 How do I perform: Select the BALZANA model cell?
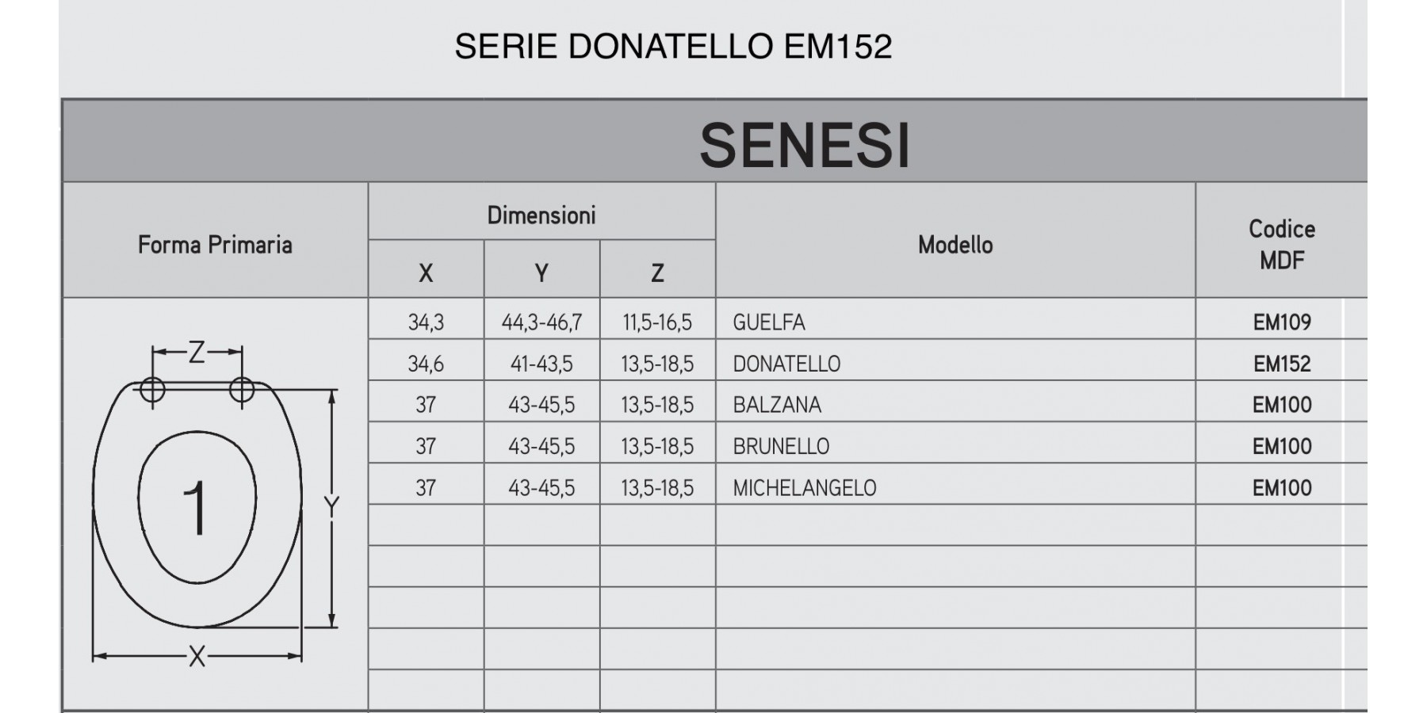coord(777,405)
